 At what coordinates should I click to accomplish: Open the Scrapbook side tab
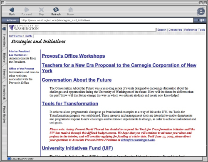coord(4,92)
